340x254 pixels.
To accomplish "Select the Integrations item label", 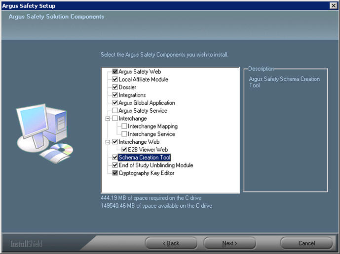I will (132, 95).
